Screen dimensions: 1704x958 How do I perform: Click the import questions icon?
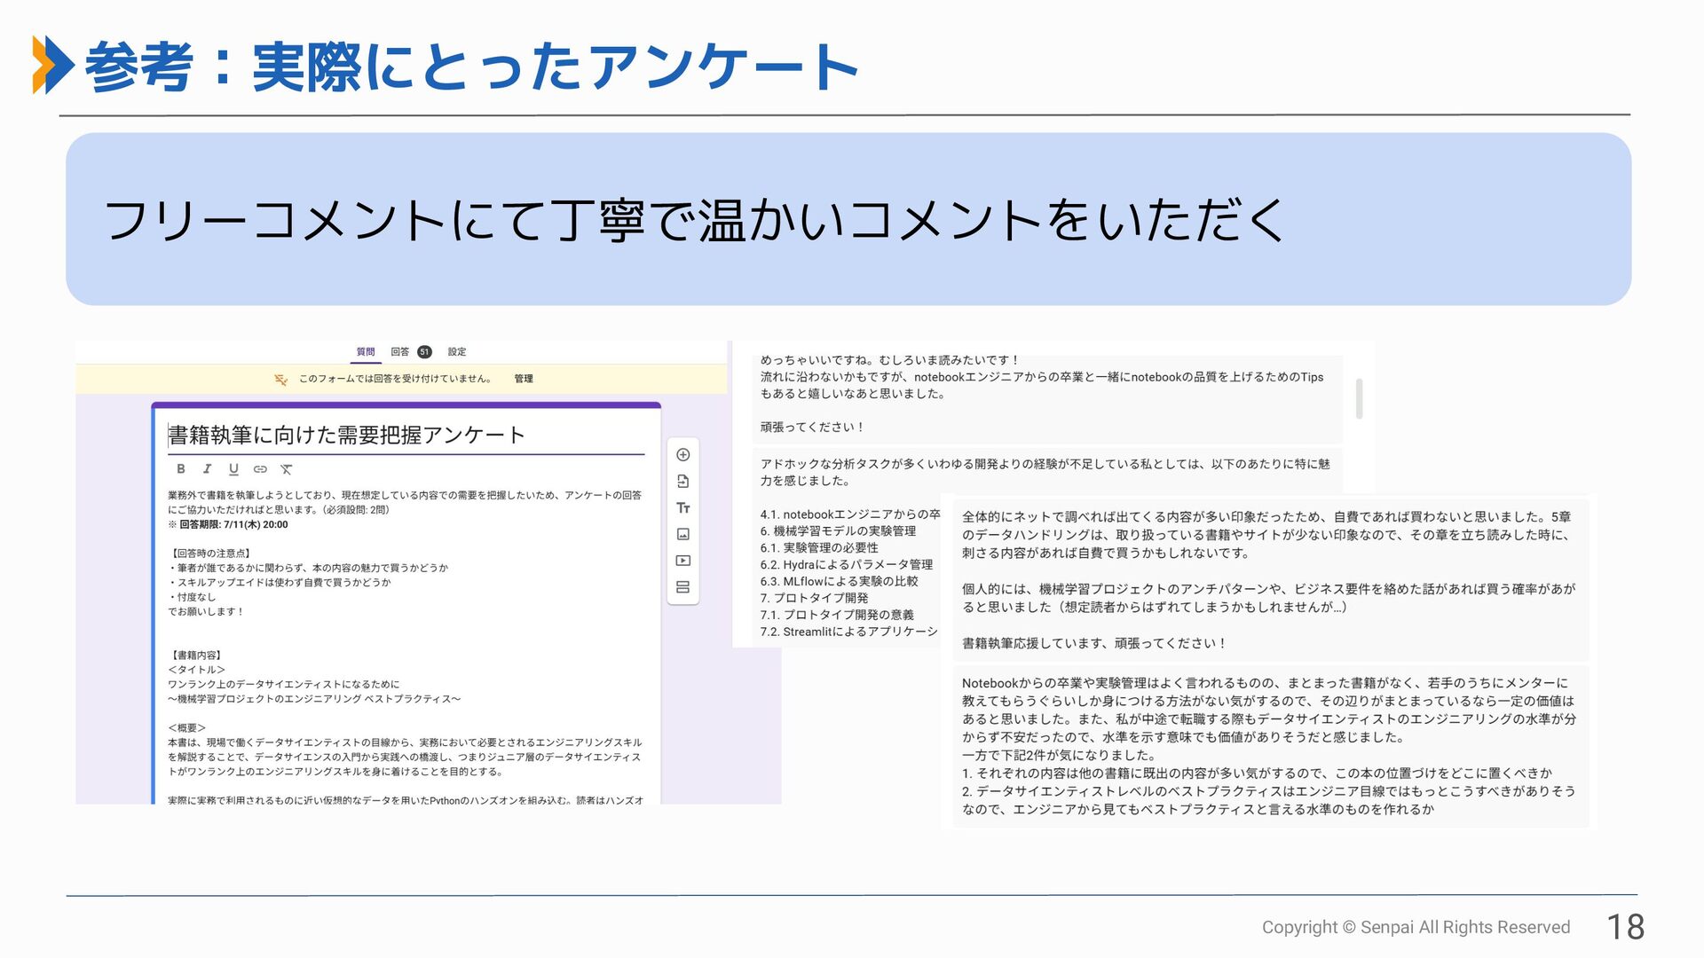click(682, 482)
